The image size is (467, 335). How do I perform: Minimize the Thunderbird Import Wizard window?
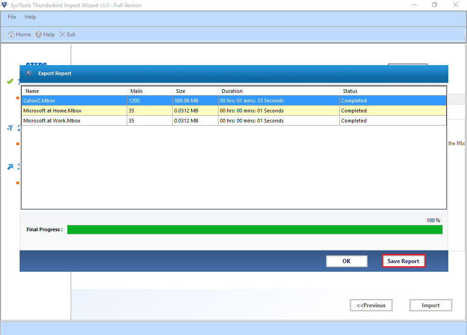(x=414, y=5)
